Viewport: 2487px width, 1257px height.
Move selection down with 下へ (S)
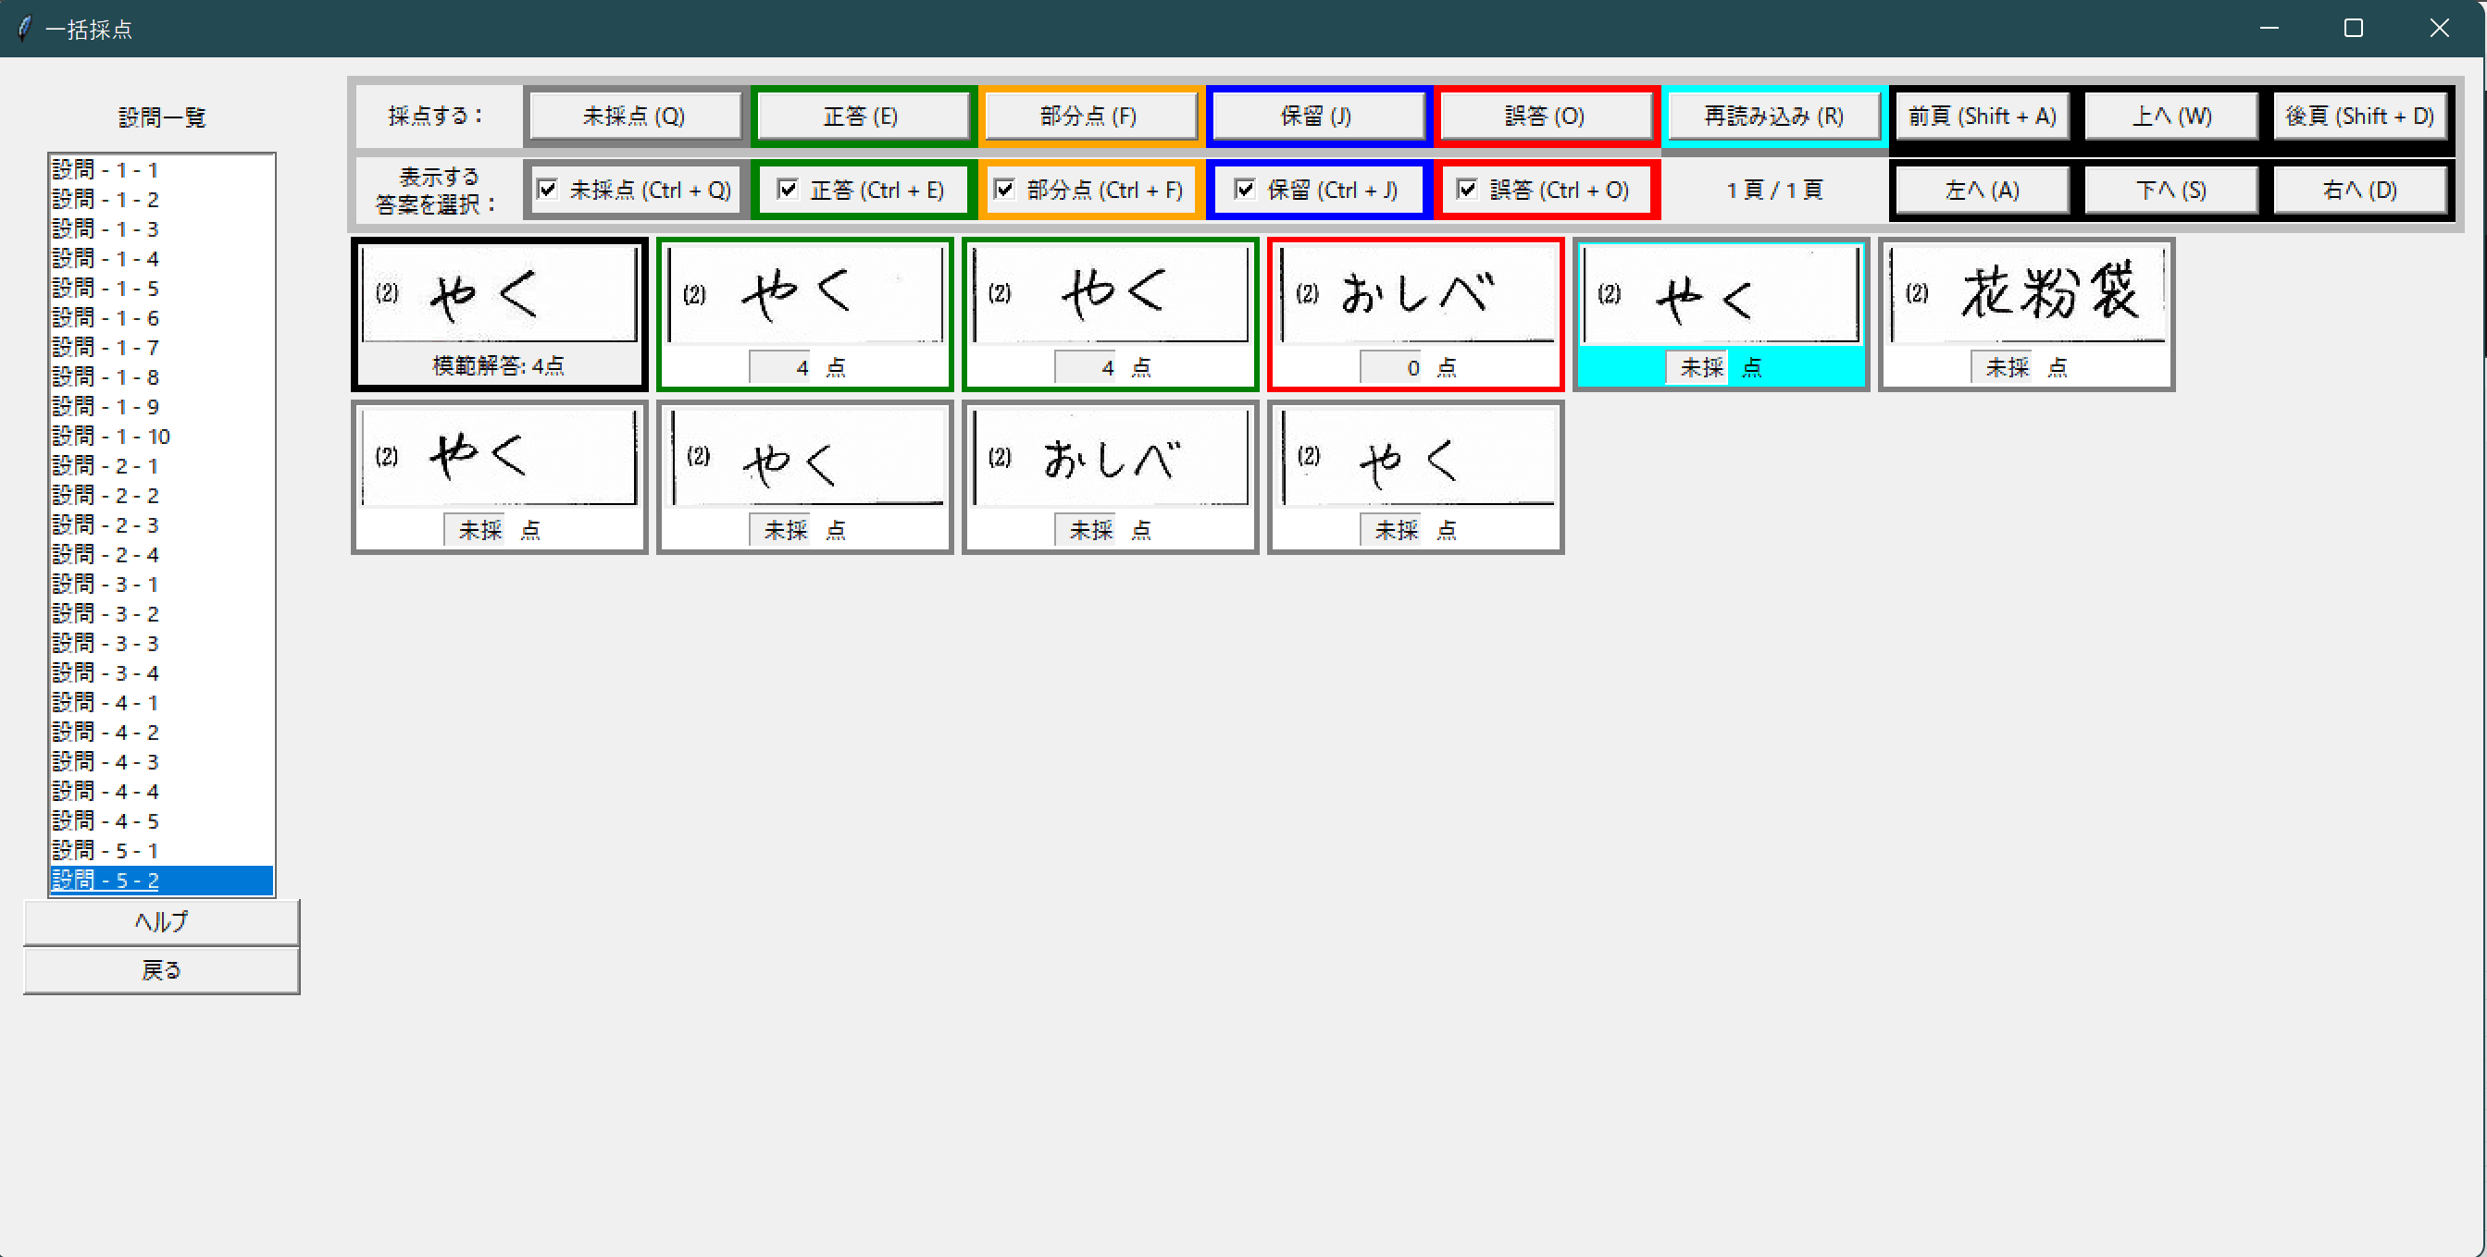click(2170, 189)
